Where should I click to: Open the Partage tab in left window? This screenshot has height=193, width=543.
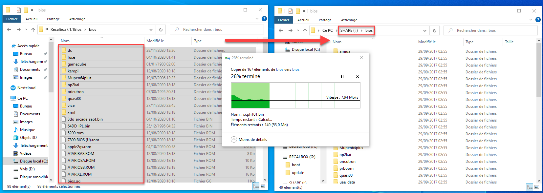click(x=53, y=19)
